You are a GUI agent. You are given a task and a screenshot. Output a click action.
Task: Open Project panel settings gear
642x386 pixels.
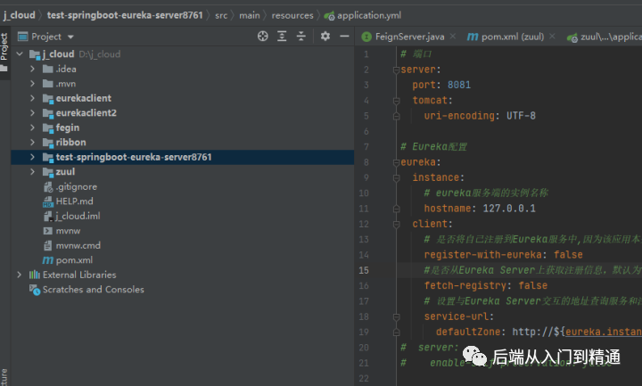tap(325, 37)
